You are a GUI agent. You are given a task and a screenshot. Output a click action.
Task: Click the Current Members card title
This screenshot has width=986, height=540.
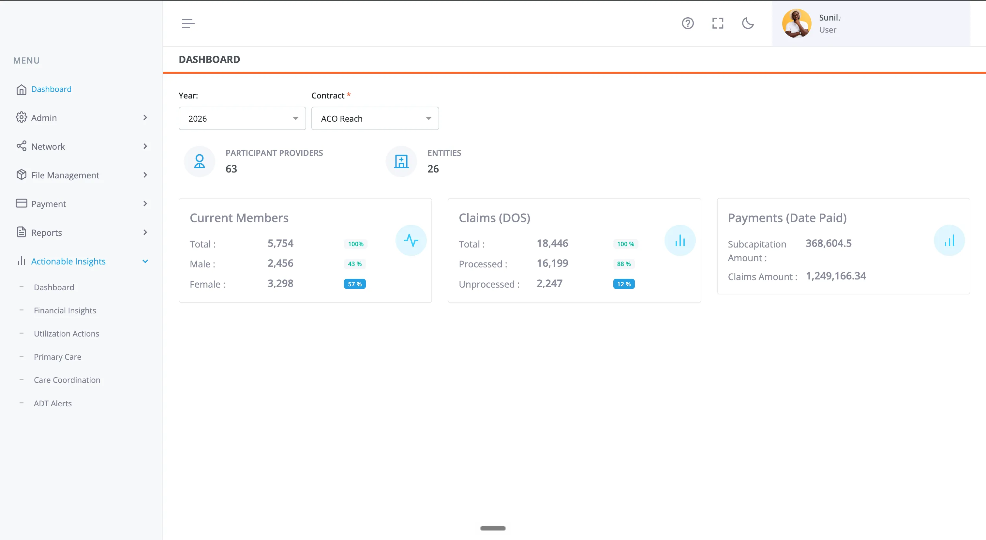coord(239,218)
